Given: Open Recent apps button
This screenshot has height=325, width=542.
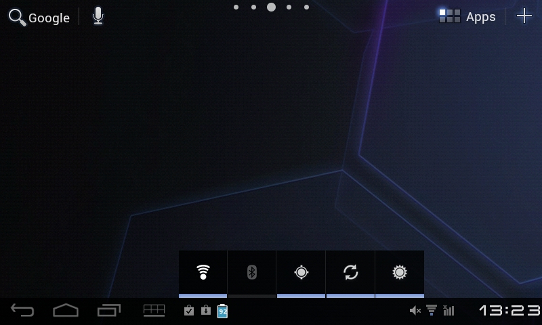Looking at the screenshot, I should 109,310.
